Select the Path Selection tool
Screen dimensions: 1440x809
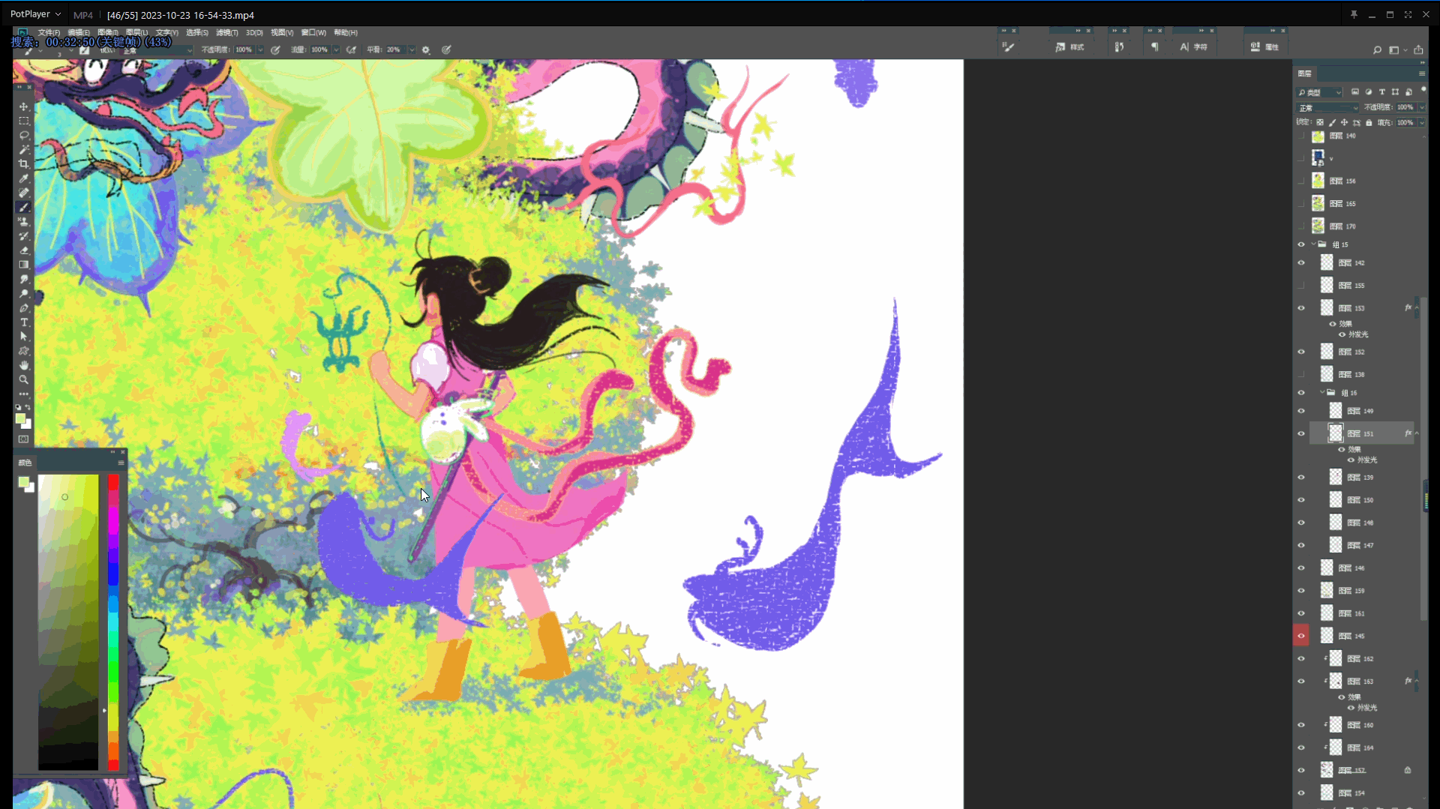click(24, 336)
